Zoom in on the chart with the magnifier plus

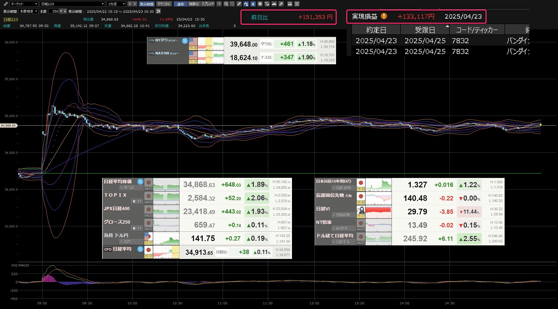tap(226, 4)
